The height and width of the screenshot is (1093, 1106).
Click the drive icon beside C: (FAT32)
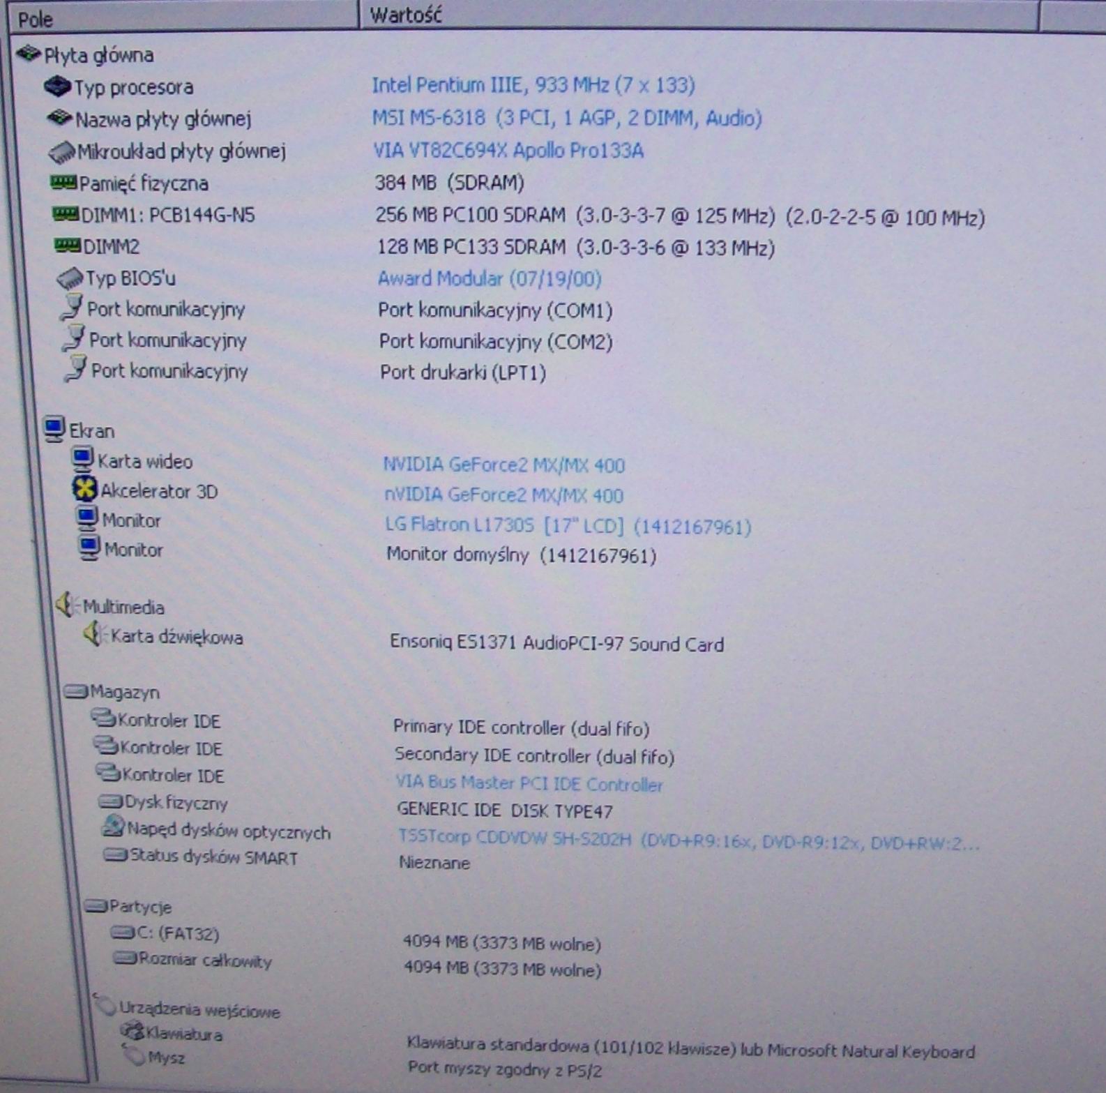(x=123, y=933)
